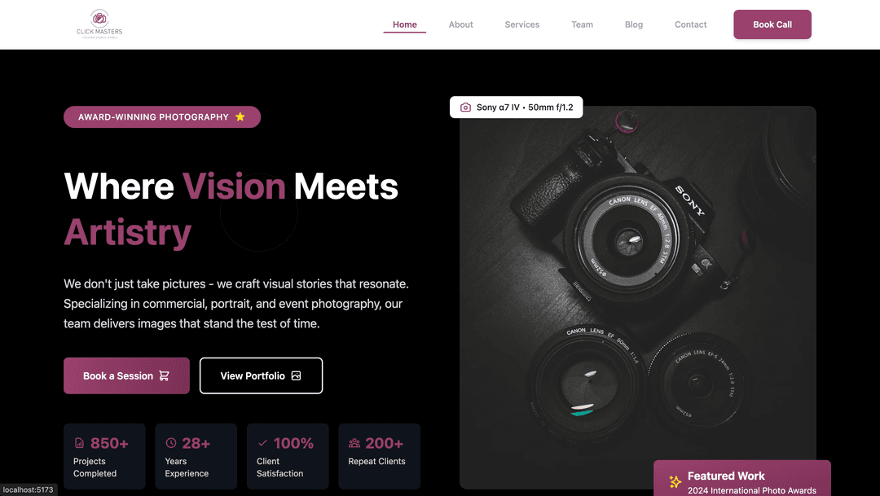The height and width of the screenshot is (496, 880).
Task: Click the camera icon beside Sony α7 IV
Action: pos(465,108)
